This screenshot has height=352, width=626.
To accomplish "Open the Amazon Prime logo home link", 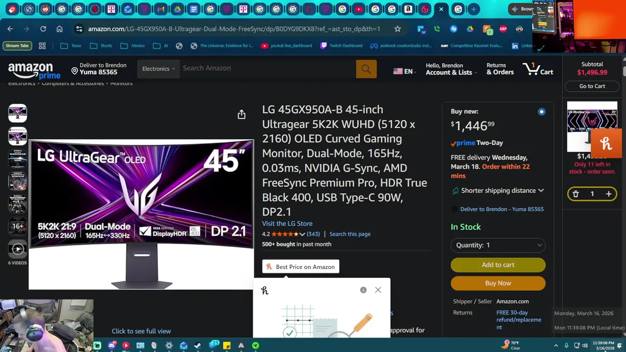I will [34, 71].
